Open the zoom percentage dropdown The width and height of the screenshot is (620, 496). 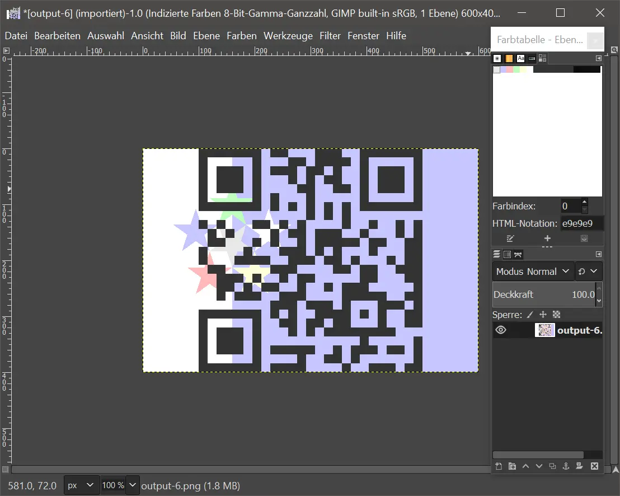coord(133,485)
